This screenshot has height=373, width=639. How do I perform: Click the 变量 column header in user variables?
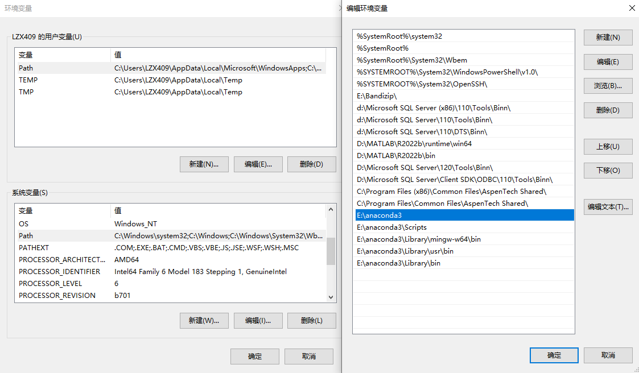point(63,55)
